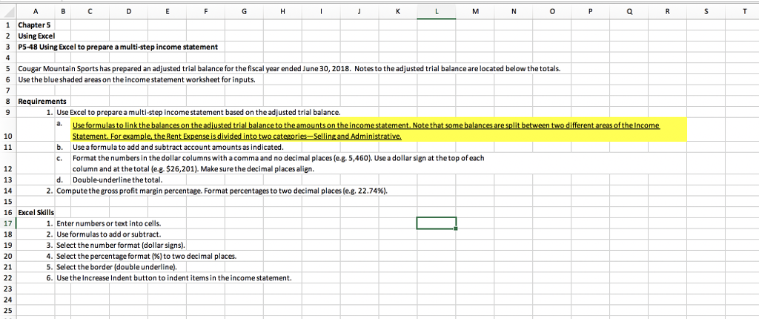The height and width of the screenshot is (319, 759).
Task: Select column C header
Action: pos(90,13)
